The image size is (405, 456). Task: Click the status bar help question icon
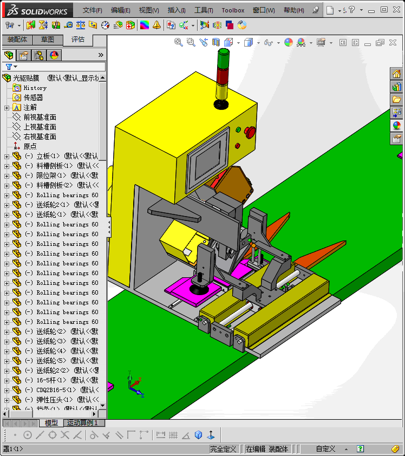pos(360,449)
